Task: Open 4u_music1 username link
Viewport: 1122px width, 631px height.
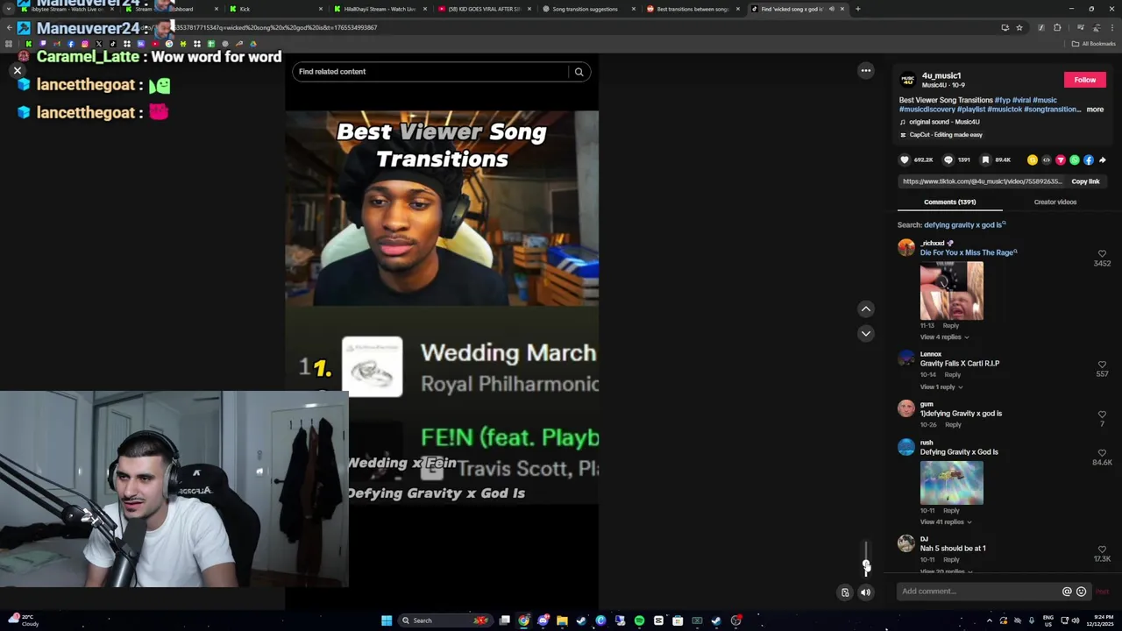Action: click(x=941, y=75)
